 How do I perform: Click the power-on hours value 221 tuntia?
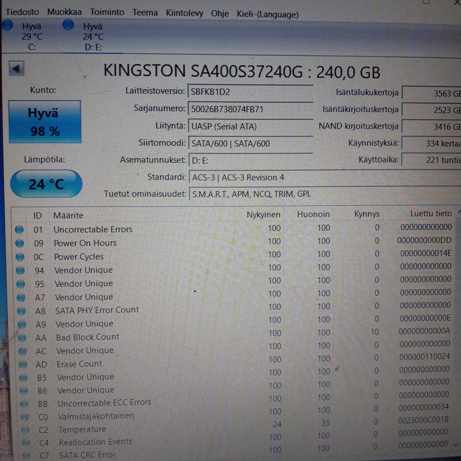coord(431,159)
